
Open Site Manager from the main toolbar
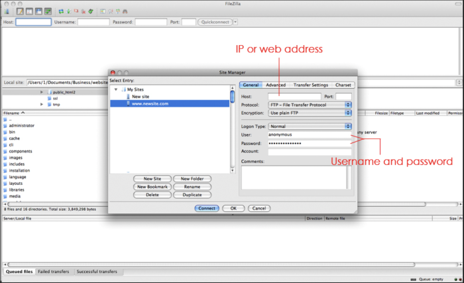pyautogui.click(x=7, y=11)
